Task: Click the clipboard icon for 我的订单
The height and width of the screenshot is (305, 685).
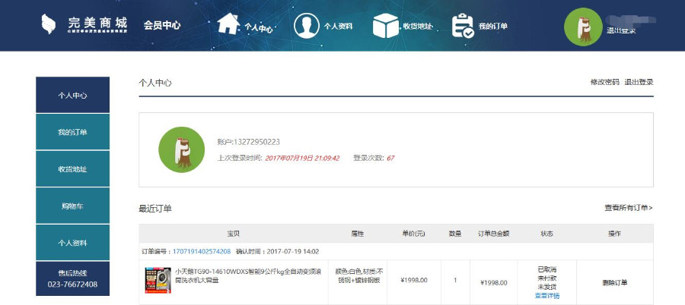Action: (x=463, y=26)
